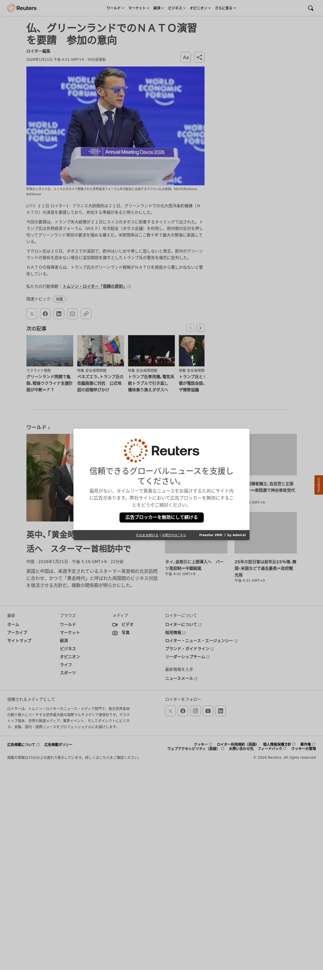Share article by email icon
323x970 pixels.
(72, 314)
